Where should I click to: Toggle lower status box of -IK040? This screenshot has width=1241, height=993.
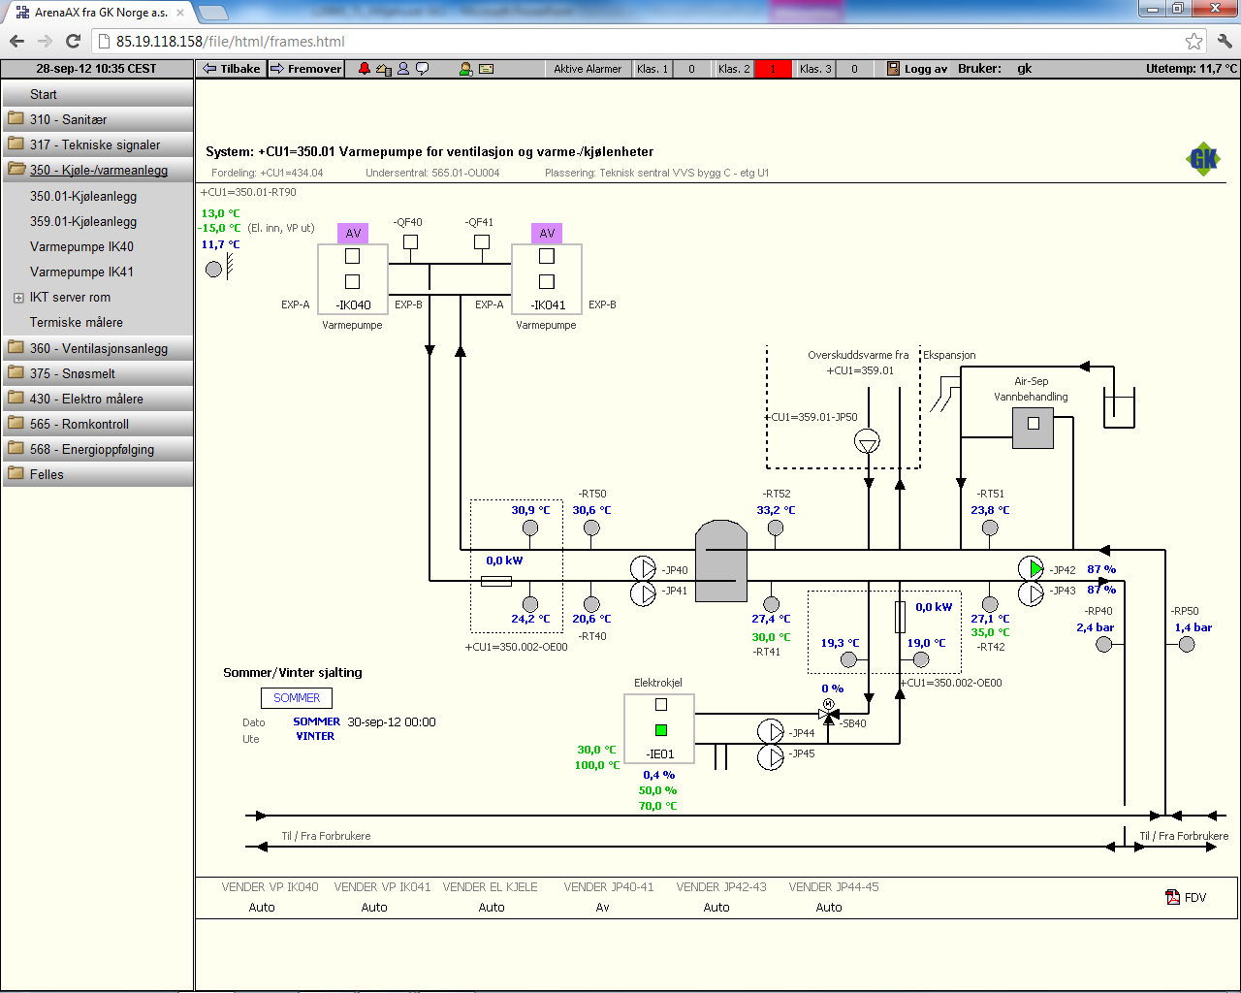353,281
